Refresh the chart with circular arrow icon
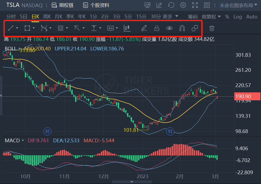The image size is (261, 184). pyautogui.click(x=171, y=5)
